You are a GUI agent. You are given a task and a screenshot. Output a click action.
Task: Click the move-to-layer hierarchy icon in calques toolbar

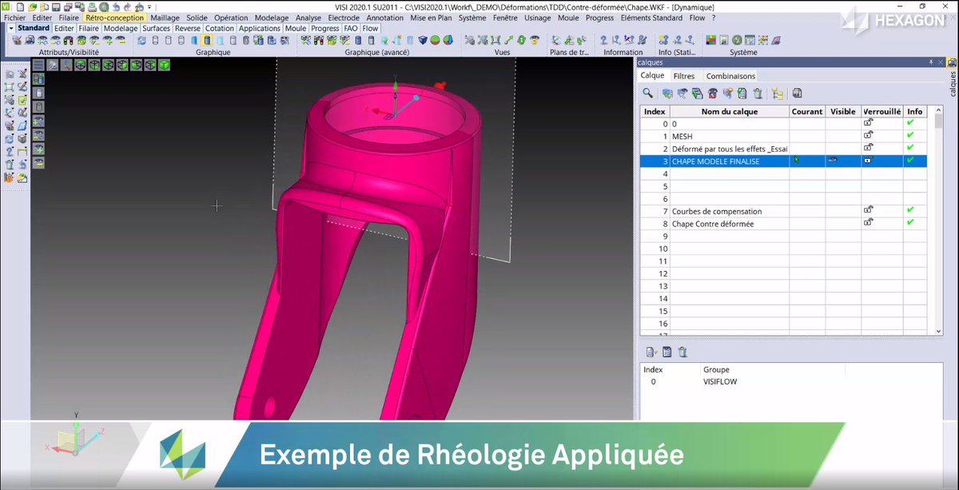[x=778, y=94]
